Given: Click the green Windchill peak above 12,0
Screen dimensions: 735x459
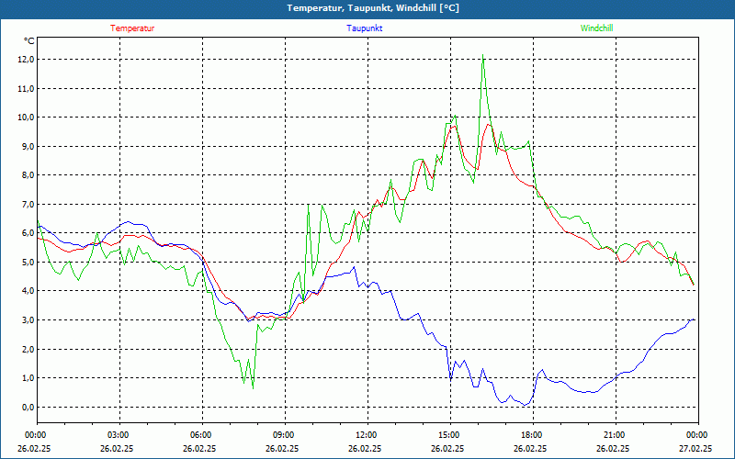Looking at the screenshot, I should (x=483, y=57).
